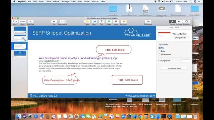Open the Animate inspector

pyautogui.click(x=179, y=21)
